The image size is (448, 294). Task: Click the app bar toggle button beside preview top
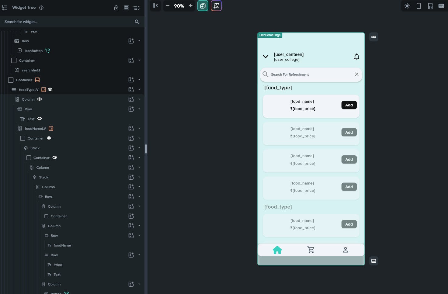[x=374, y=37]
